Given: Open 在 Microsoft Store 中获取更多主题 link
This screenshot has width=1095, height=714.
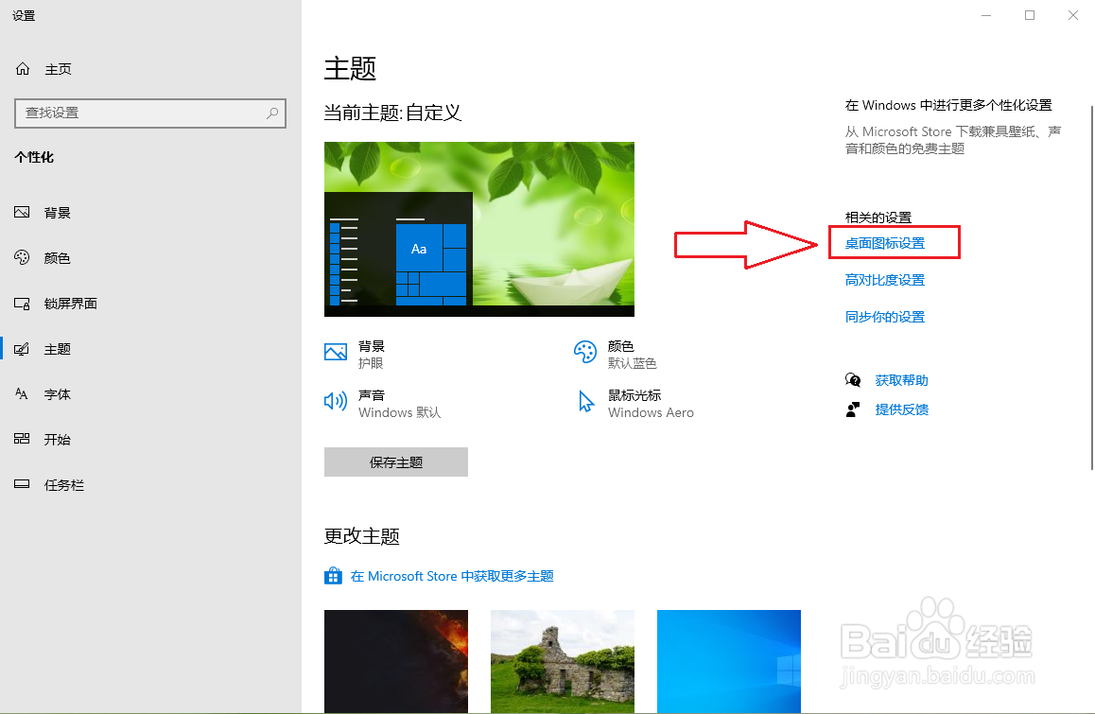Looking at the screenshot, I should pyautogui.click(x=452, y=576).
